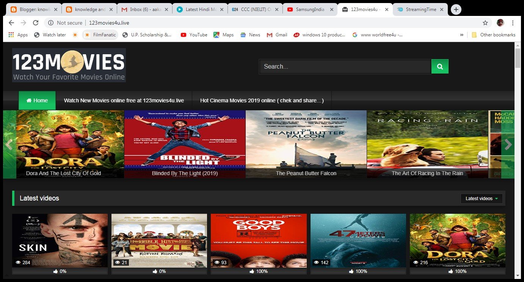Open the Chrome profile avatar
The image size is (524, 282).
(500, 23)
